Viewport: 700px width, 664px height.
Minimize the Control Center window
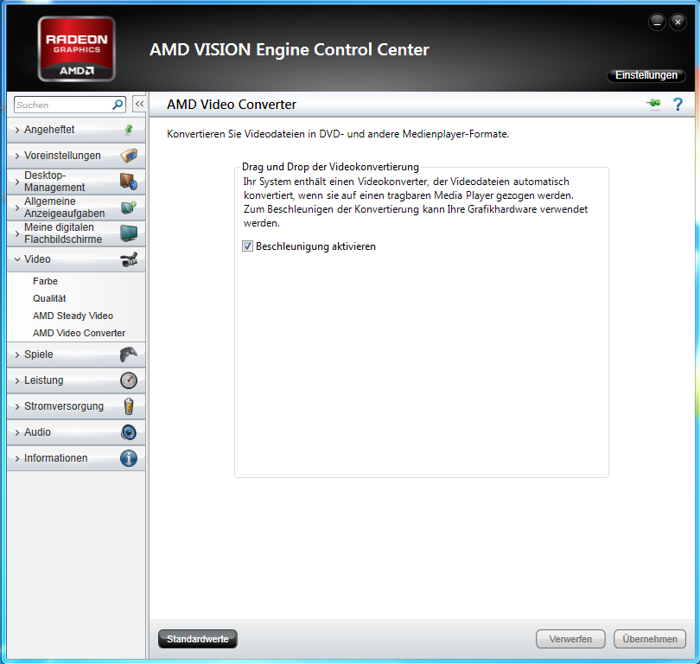[x=657, y=22]
